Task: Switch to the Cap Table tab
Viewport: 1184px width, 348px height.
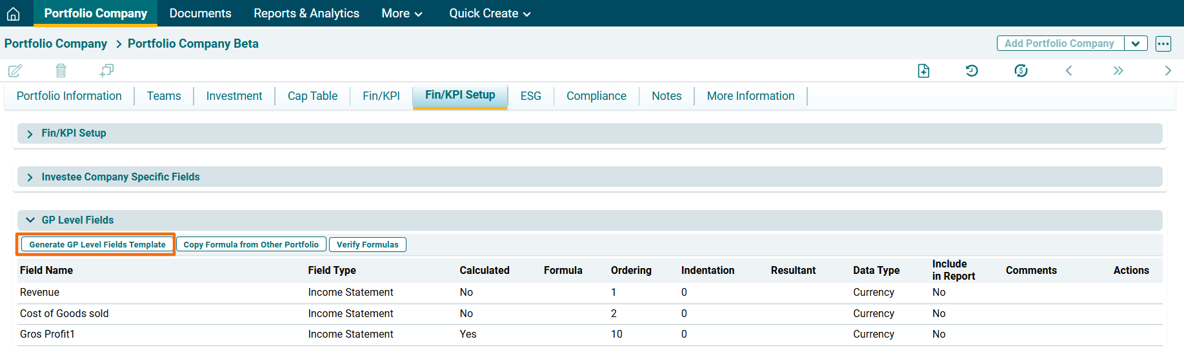Action: [312, 96]
